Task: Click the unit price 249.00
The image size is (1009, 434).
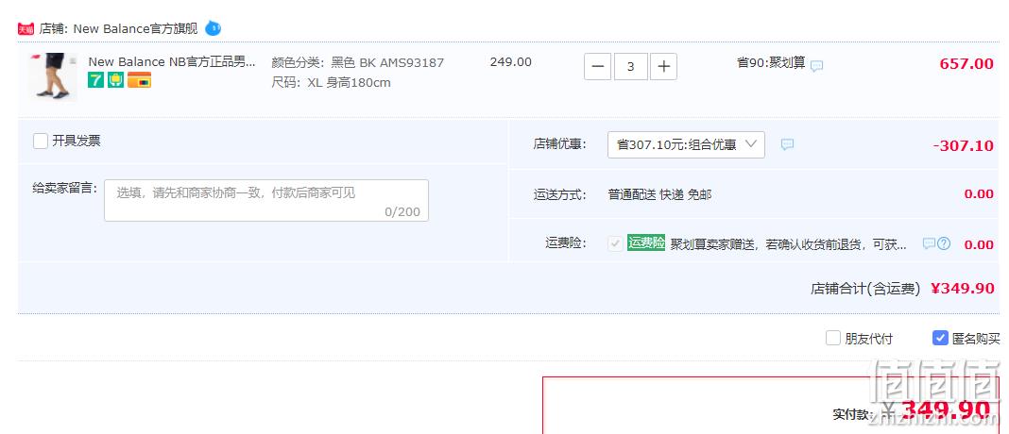Action: 511,62
